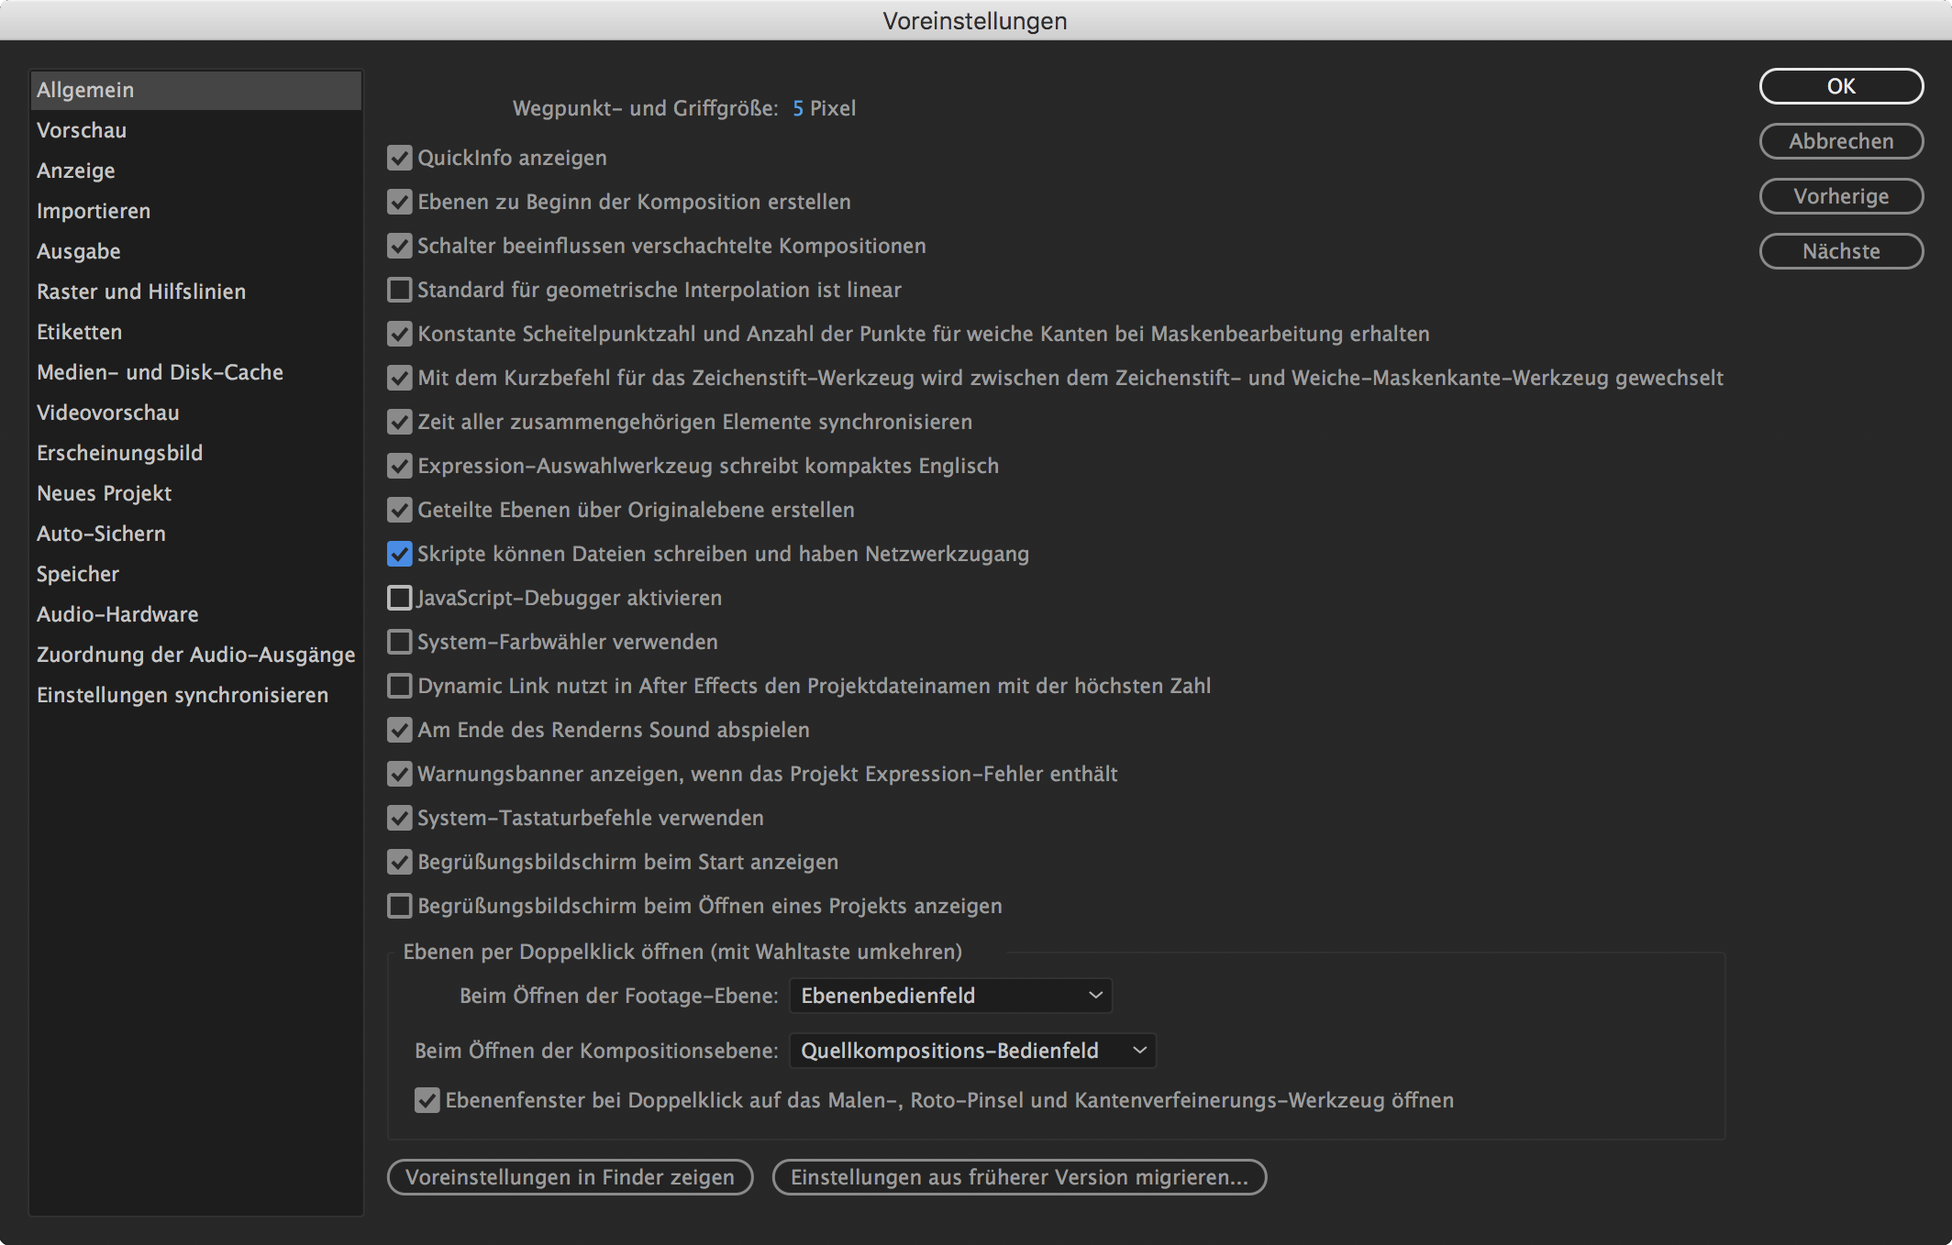This screenshot has height=1245, width=1952.
Task: Toggle Expression-Auswahlwerkzeug schreibt kompaktes Englisch
Action: 399,466
